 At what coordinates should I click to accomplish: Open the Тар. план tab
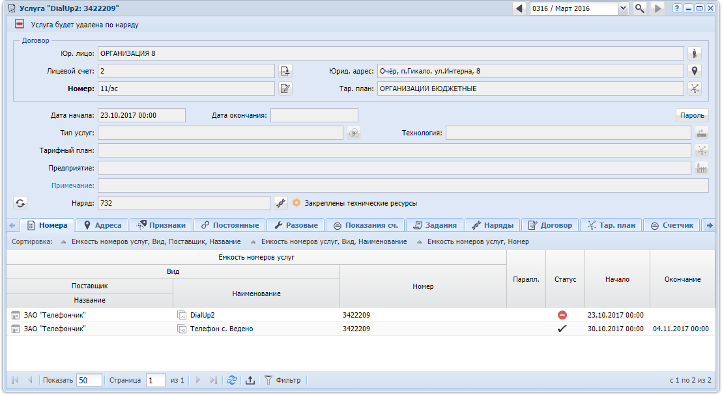tap(611, 225)
